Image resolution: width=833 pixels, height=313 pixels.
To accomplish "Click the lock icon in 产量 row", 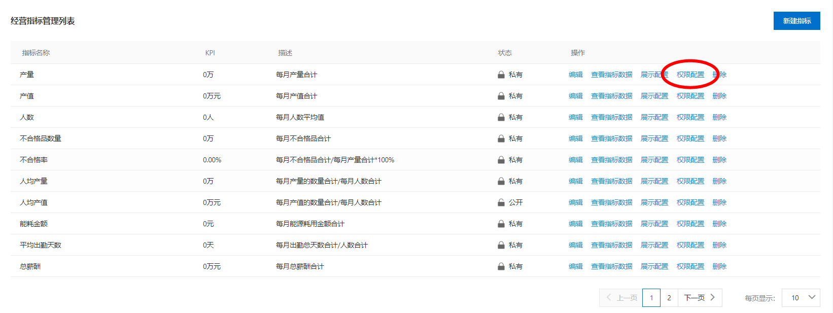I will point(501,75).
